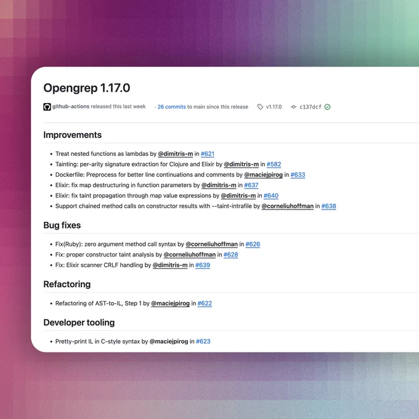Click the text "Pretty-print IL in C-style syntax"
419x419 pixels.
point(97,341)
